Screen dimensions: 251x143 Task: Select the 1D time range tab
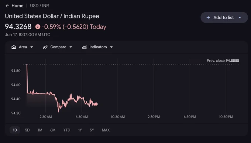click(15, 130)
